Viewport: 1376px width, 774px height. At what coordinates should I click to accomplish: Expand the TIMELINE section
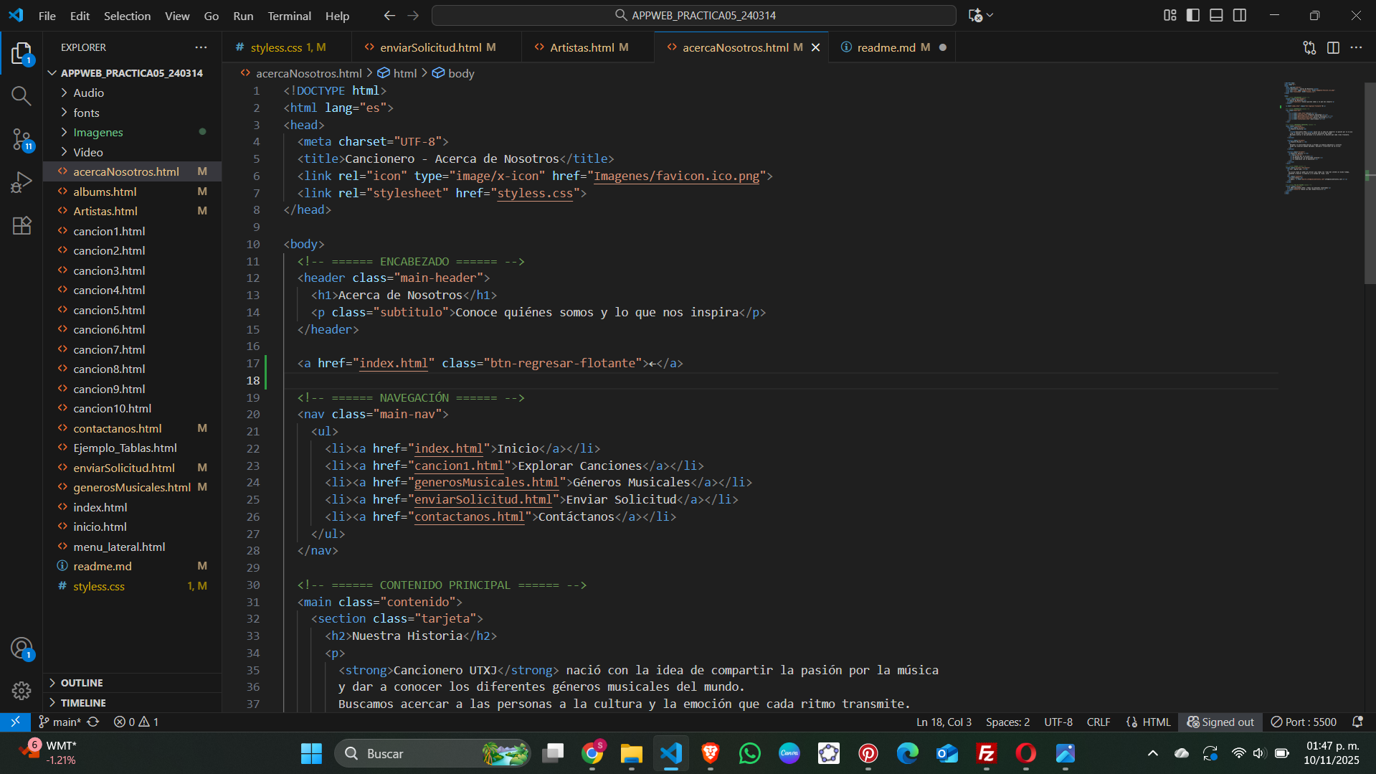83,702
